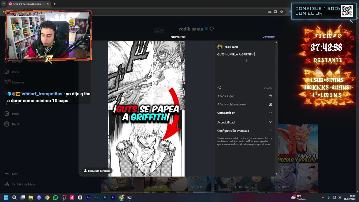Collapse the Compartir en section
The height and width of the screenshot is (202, 359).
pos(245,113)
